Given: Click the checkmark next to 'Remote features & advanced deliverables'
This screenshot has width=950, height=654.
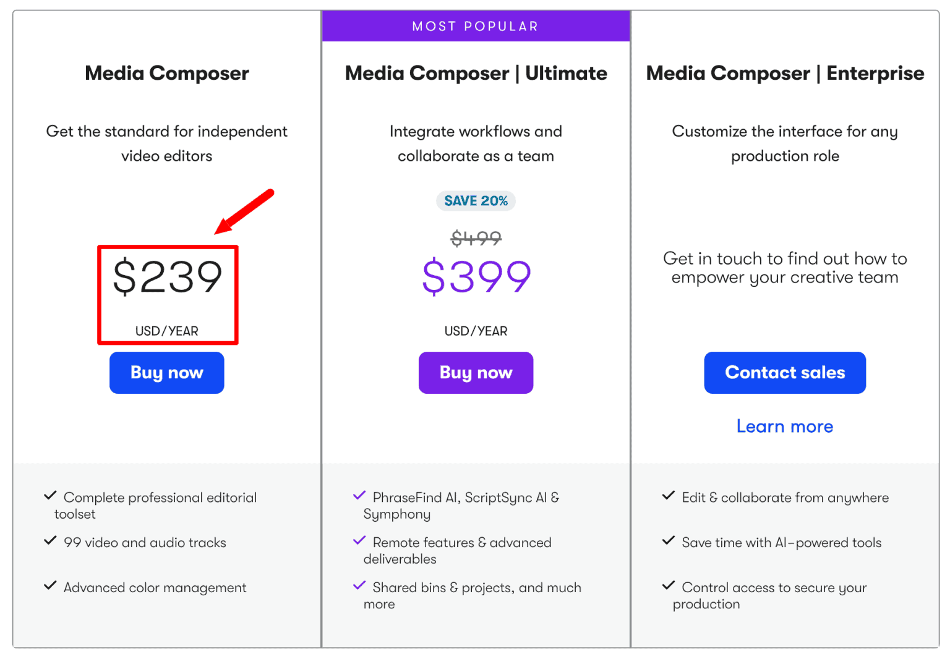Looking at the screenshot, I should 360,540.
